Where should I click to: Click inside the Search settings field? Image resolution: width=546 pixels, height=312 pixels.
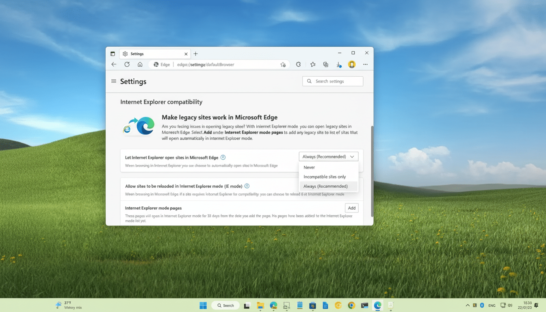[x=332, y=81]
